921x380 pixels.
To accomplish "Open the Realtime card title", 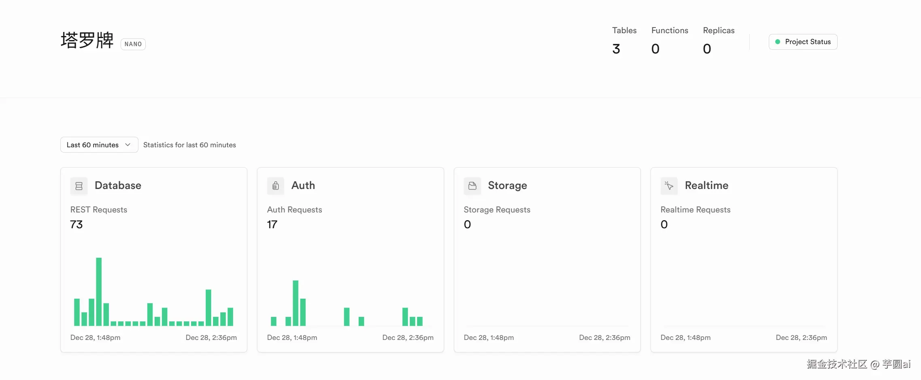I will (706, 185).
